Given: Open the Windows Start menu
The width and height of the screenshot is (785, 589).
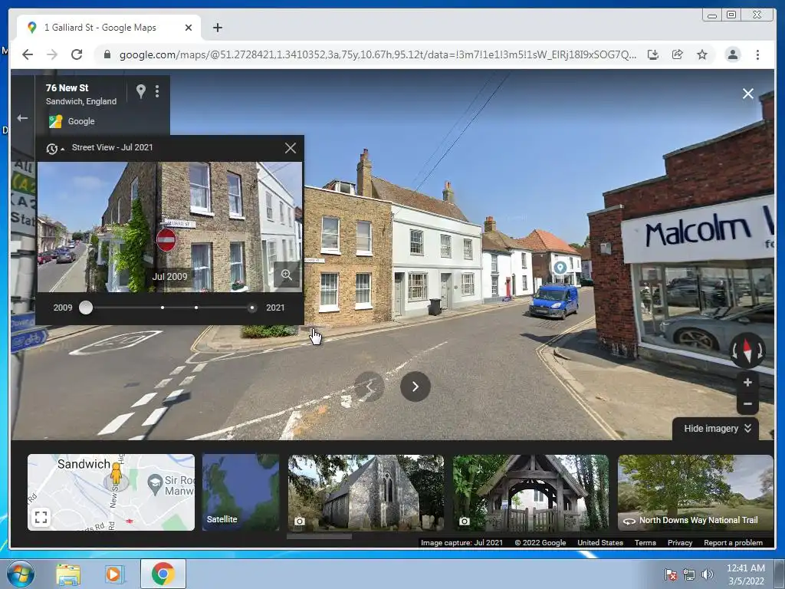Looking at the screenshot, I should (x=21, y=574).
